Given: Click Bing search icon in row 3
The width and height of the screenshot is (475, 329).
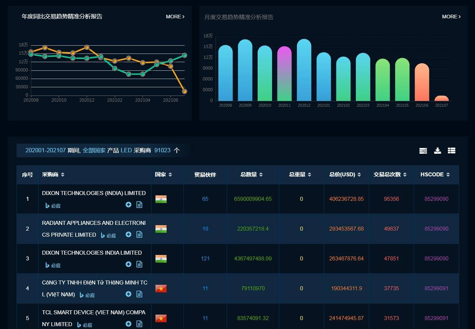Looking at the screenshot, I should (53, 265).
